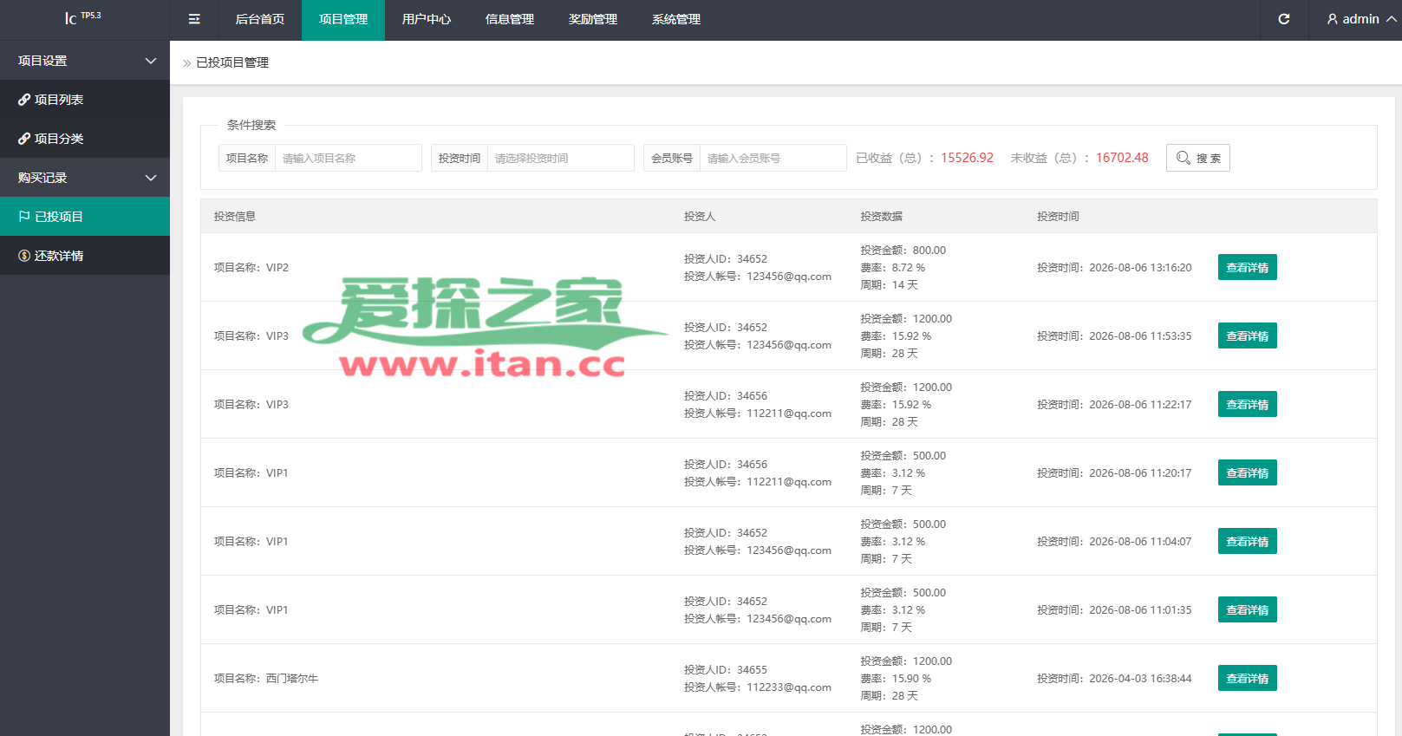Click the breadcrumb double-arrow icon
The width and height of the screenshot is (1402, 736).
(x=186, y=63)
